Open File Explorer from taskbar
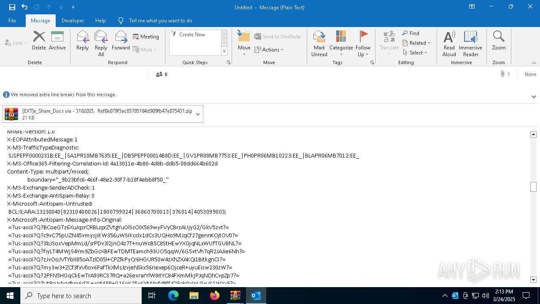The height and width of the screenshot is (304, 540). [194, 296]
